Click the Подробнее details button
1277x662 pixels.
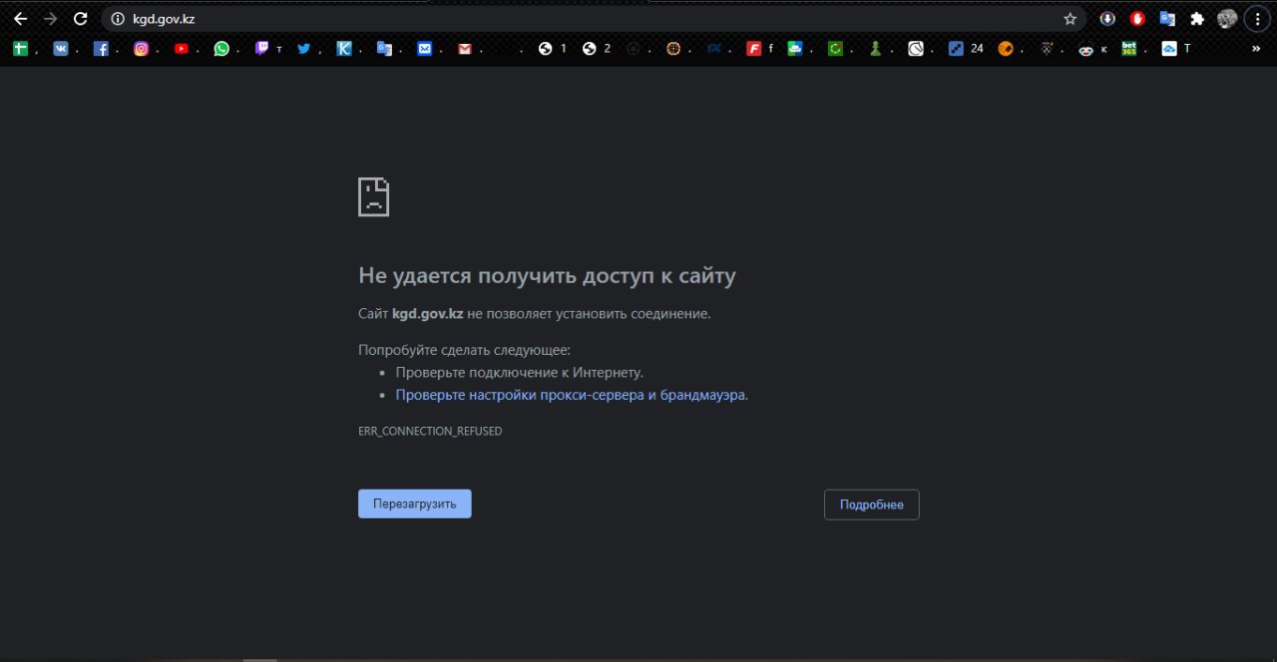pyautogui.click(x=872, y=504)
